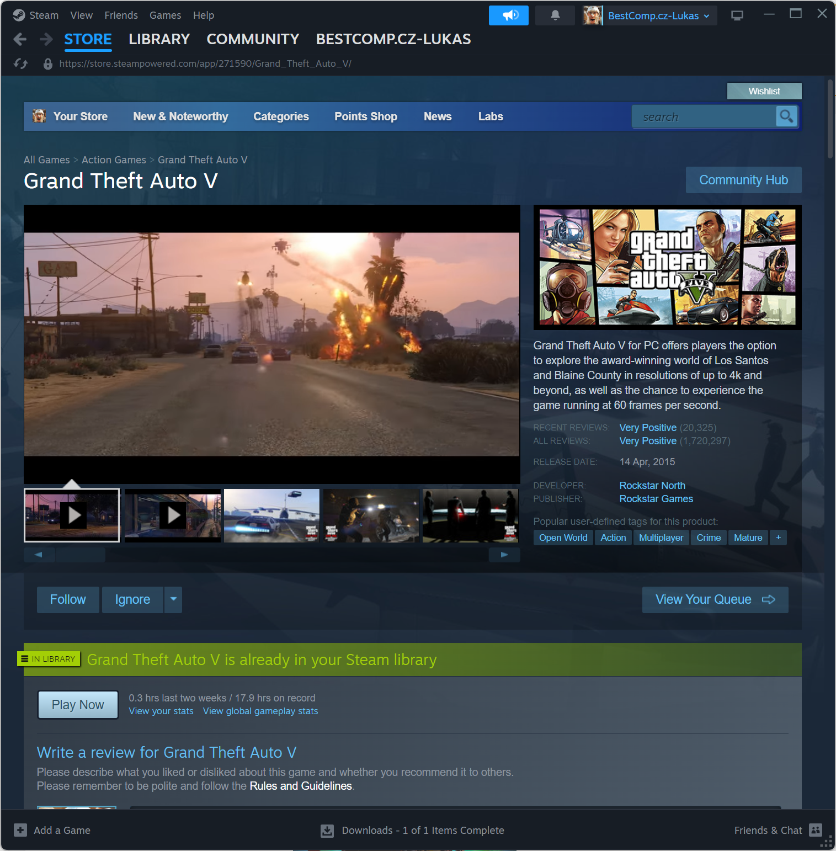Go to All Games breadcrumb
Screen dimensions: 836x851
[47, 159]
